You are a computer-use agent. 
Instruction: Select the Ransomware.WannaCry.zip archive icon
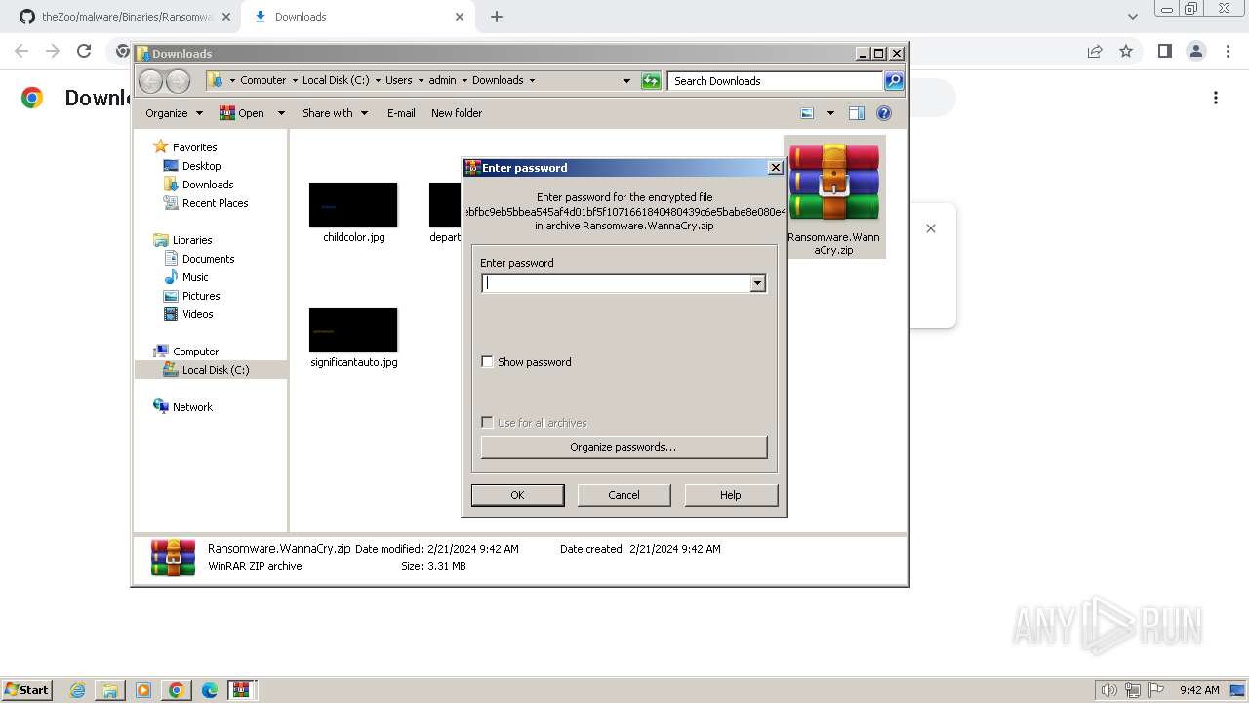[834, 197]
